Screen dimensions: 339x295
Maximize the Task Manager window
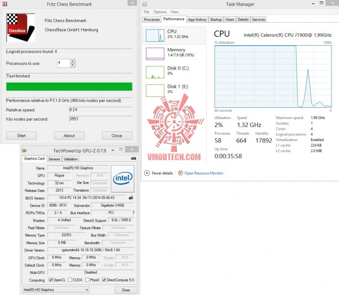point(322,3)
